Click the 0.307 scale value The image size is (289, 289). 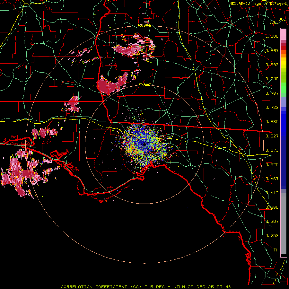[272, 222]
